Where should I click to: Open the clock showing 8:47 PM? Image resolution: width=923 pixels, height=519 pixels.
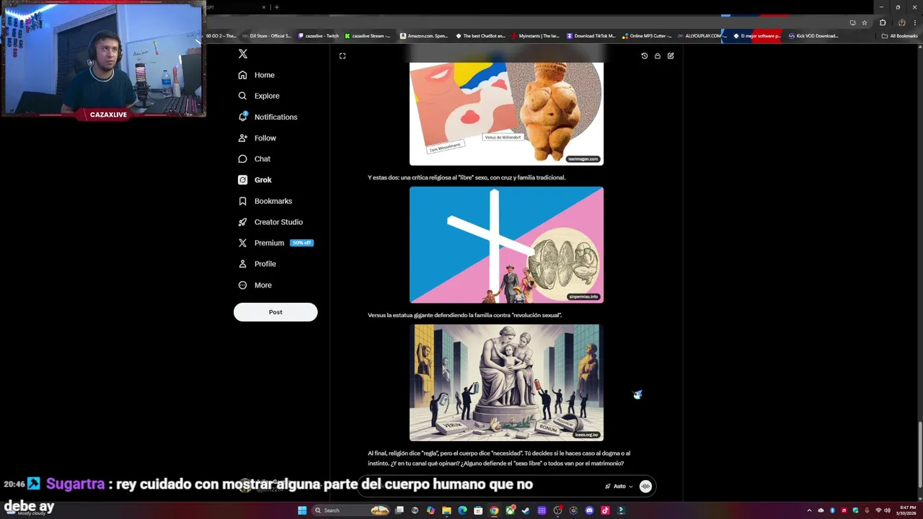coord(908,510)
